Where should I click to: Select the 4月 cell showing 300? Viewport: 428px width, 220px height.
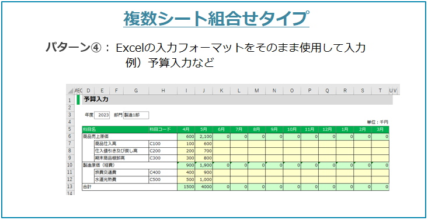pyautogui.click(x=186, y=158)
